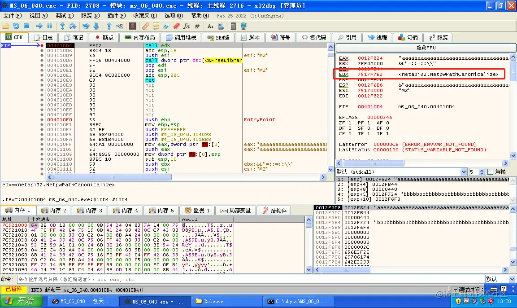Click registers panel scrollbar down arrow
This screenshot has width=517, height=308.
pyautogui.click(x=513, y=155)
